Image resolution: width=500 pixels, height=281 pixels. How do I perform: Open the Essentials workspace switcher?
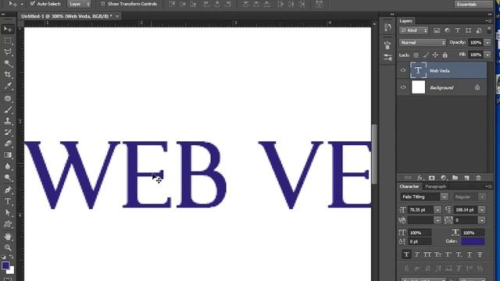coord(473,4)
